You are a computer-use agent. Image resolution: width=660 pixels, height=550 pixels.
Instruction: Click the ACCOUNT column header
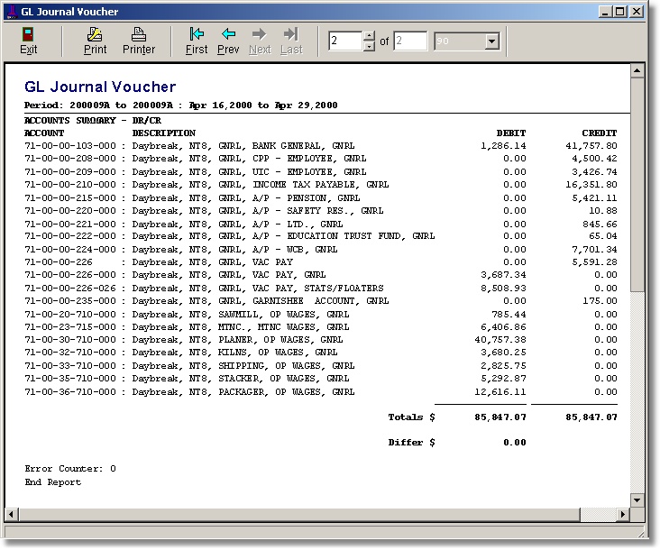44,133
